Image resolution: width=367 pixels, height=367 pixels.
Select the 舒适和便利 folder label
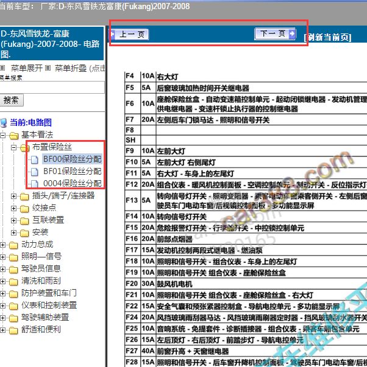pos(41,329)
